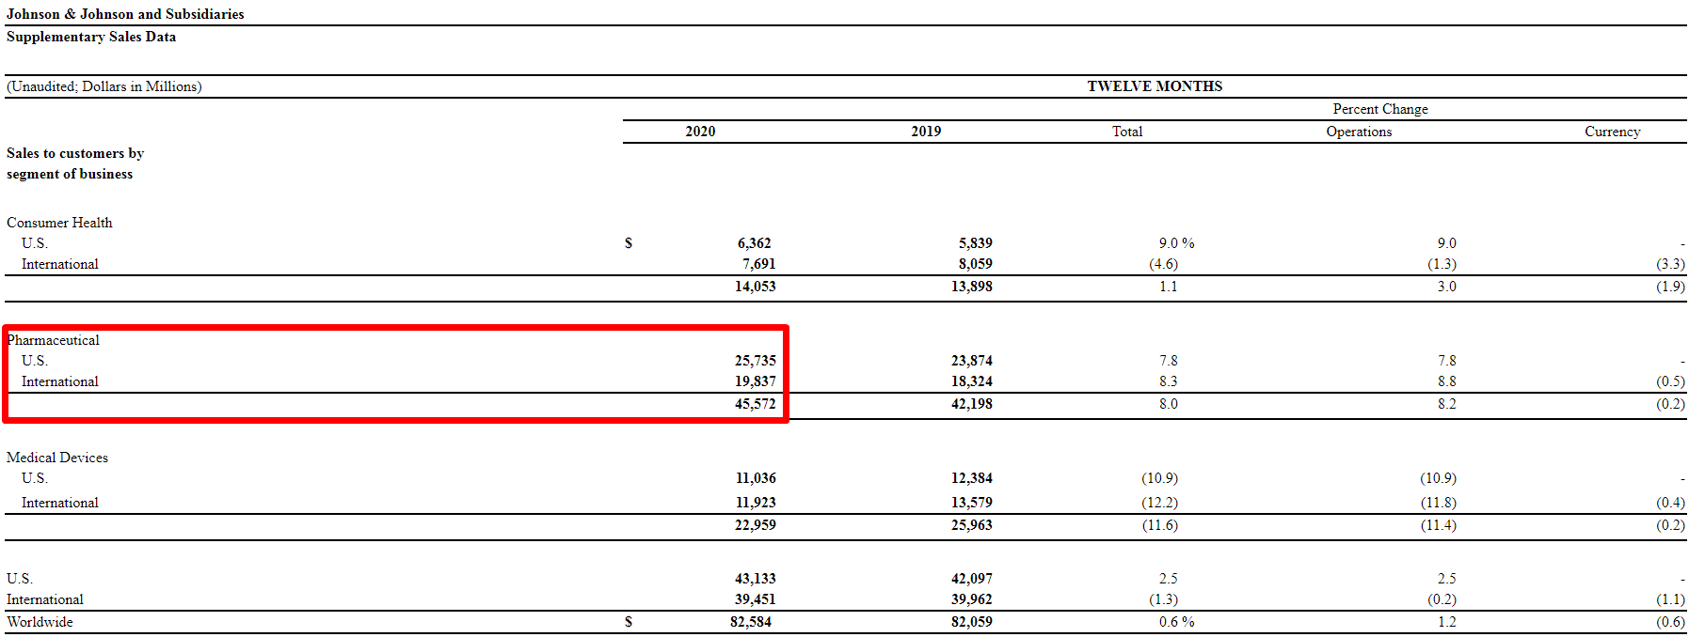Select Medical Devices International value 11,923
The width and height of the screenshot is (1705, 637).
756,503
